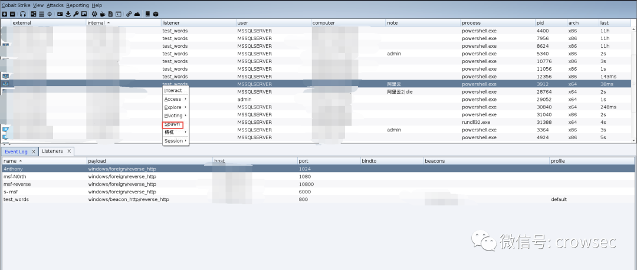Screen dimensions: 637x270
Task: Generate MS Office Macro document icon
Action: pyautogui.click(x=110, y=14)
